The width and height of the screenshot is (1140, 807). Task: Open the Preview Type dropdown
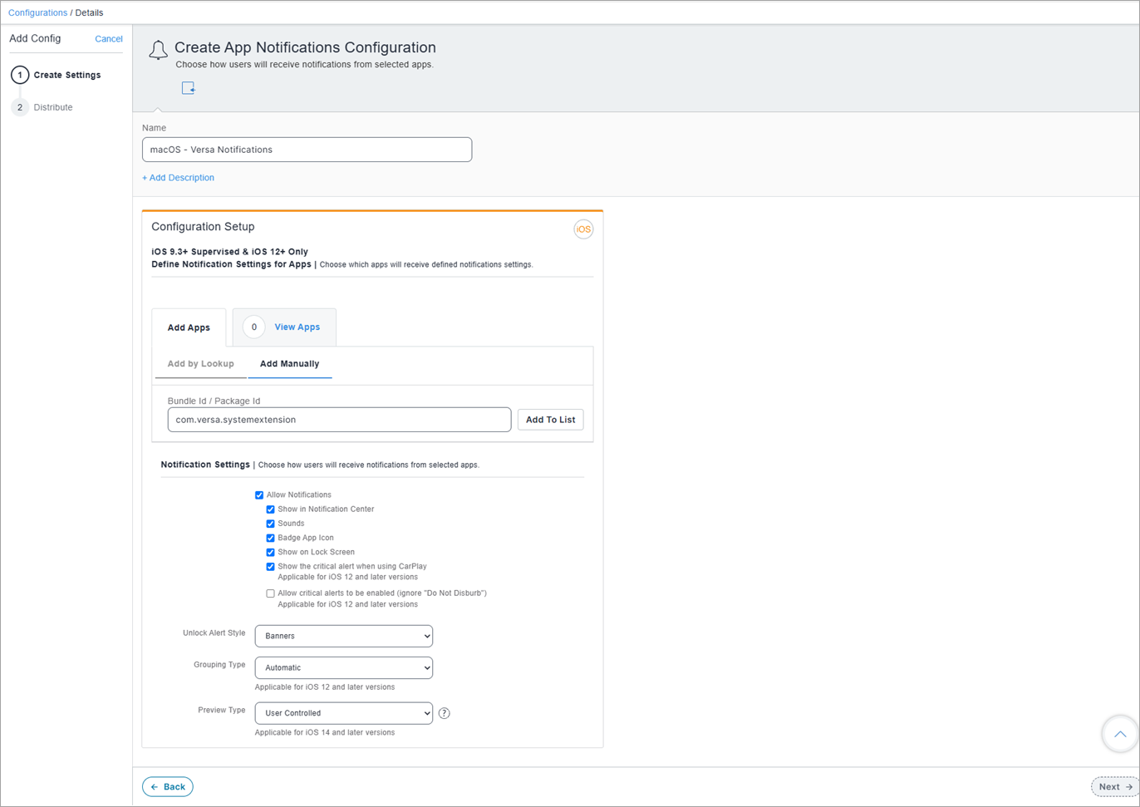point(344,713)
